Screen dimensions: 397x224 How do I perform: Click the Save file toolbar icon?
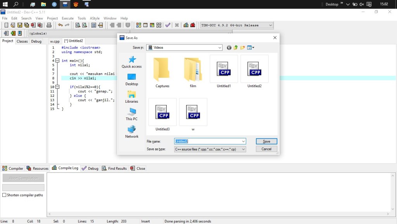19,25
